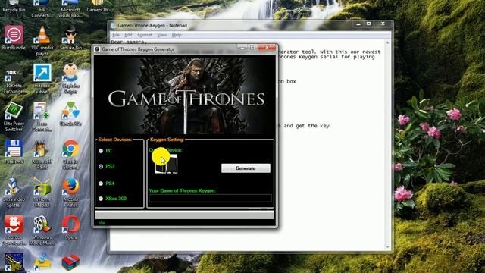Launch Microsoft Visual Basic shortcut
The width and height of the screenshot is (485, 273).
coord(70,8)
